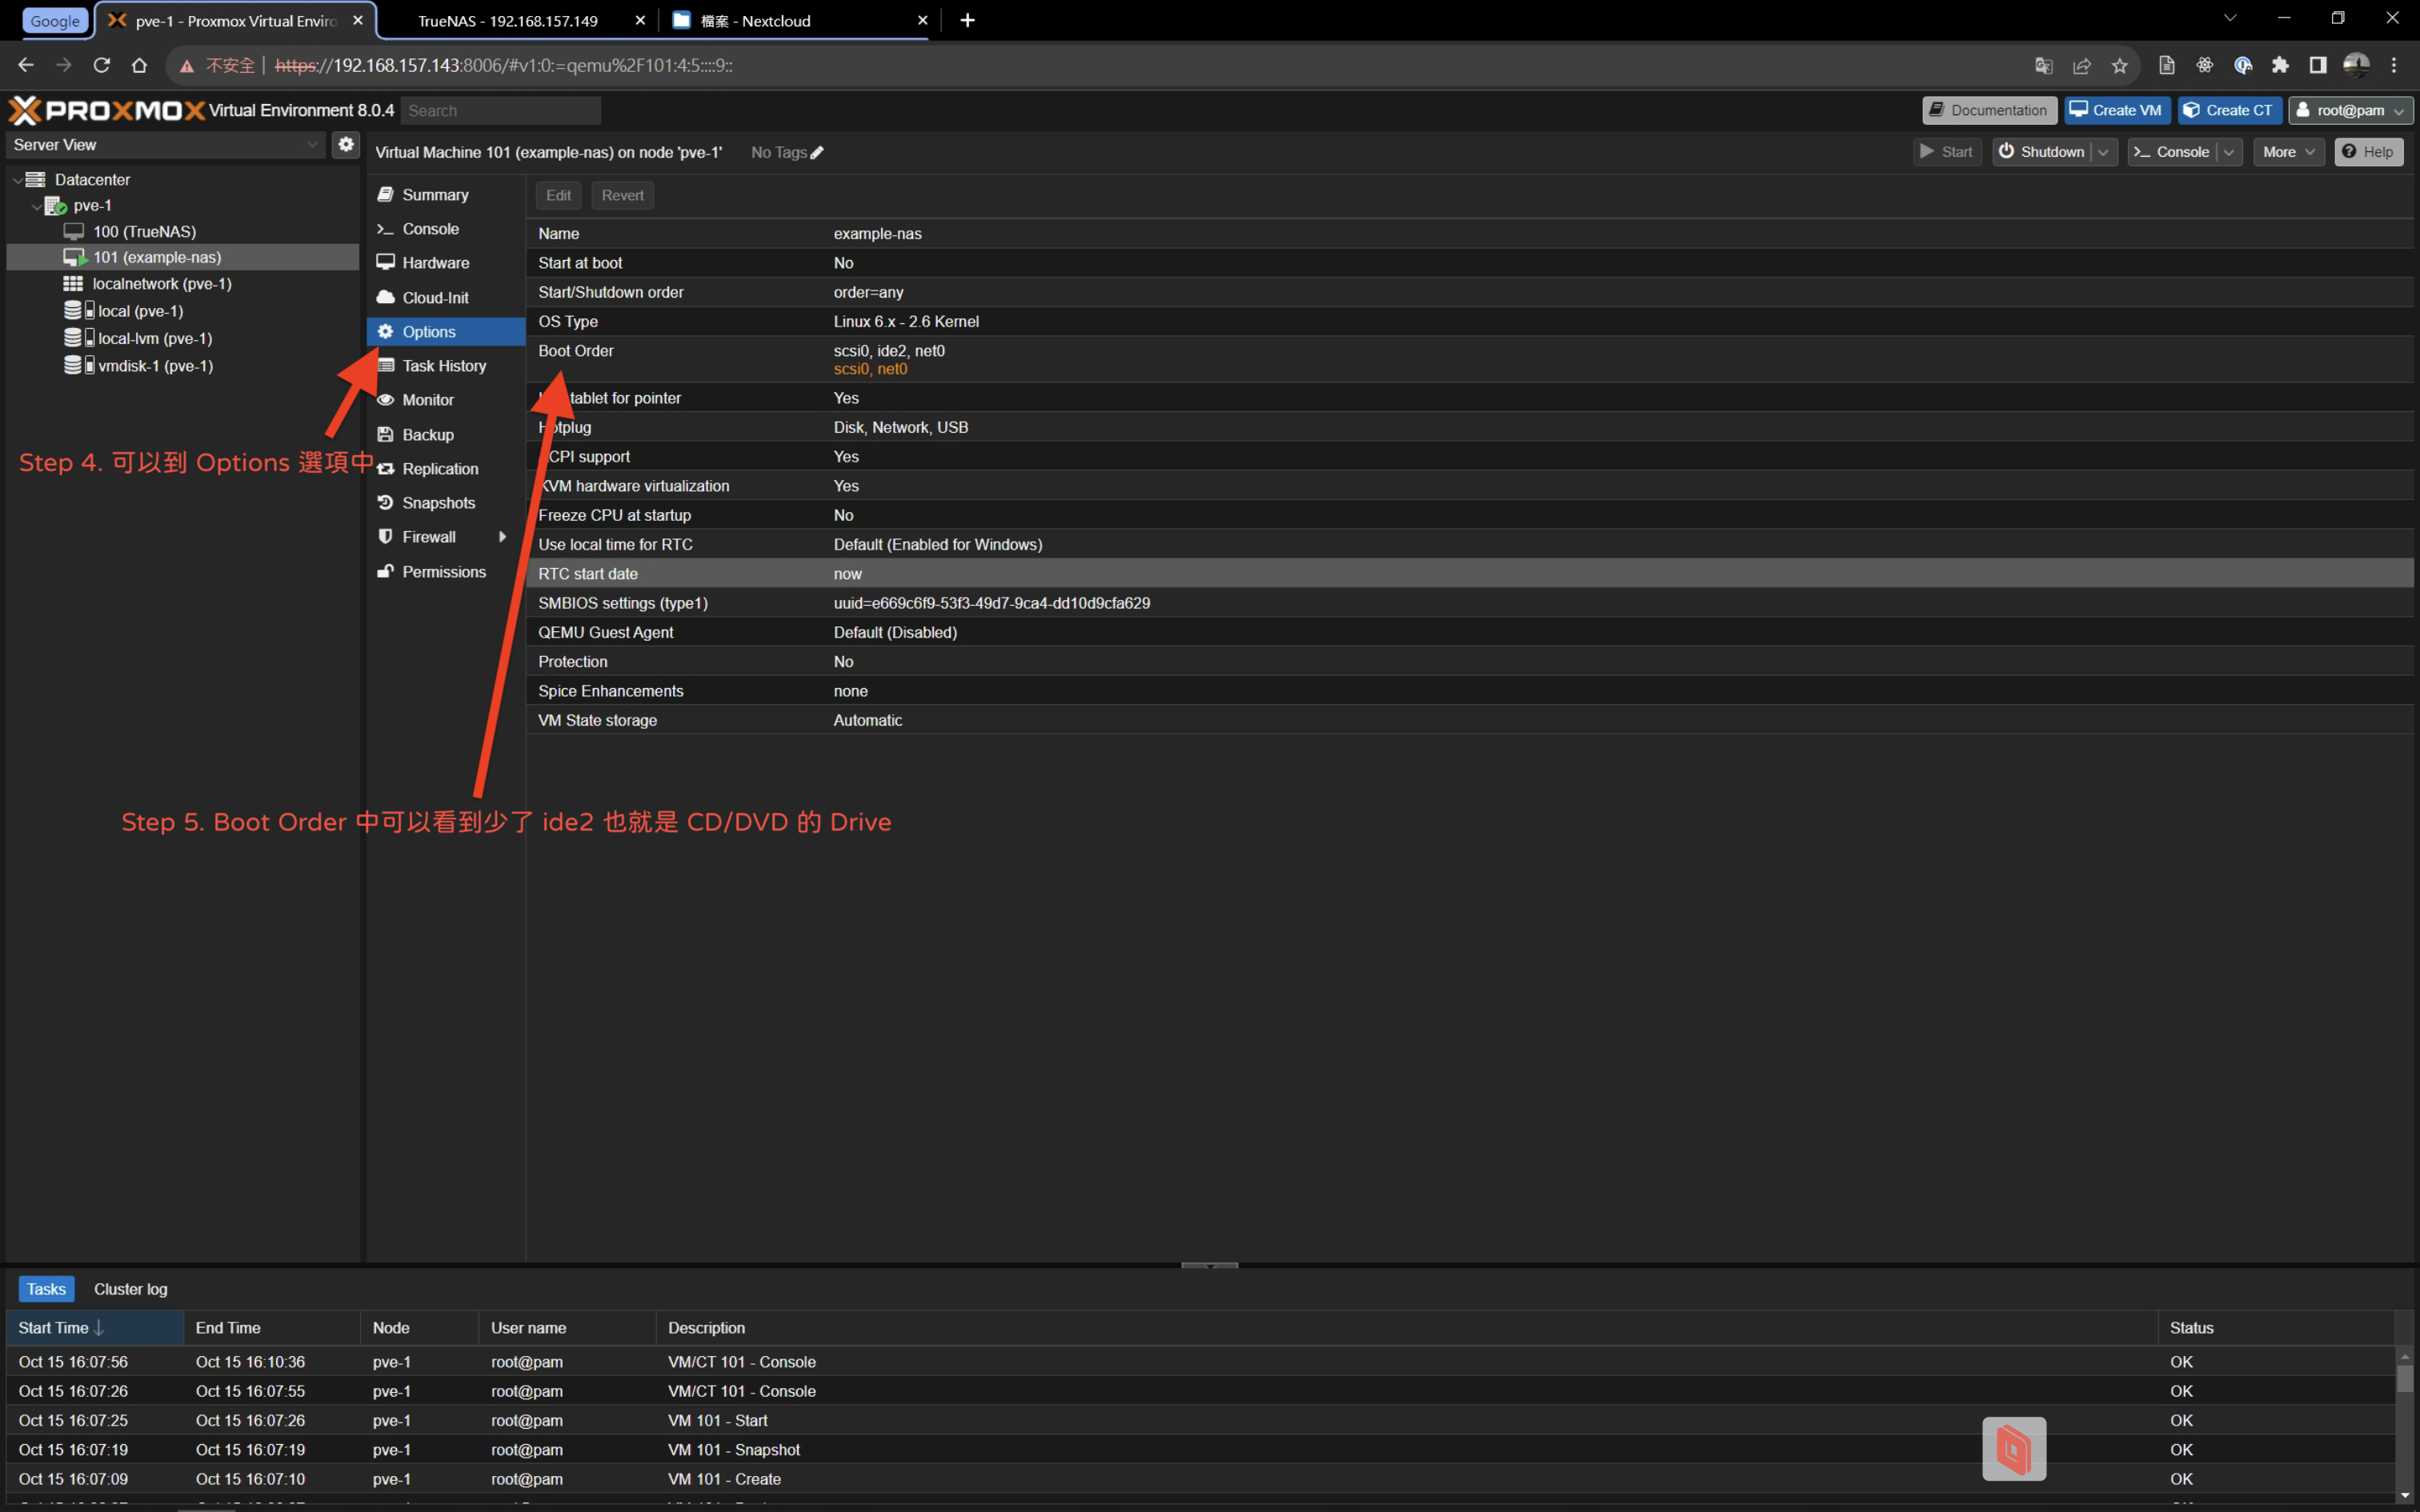Click the edit tags pencil icon
2420x1512 pixels.
click(817, 153)
